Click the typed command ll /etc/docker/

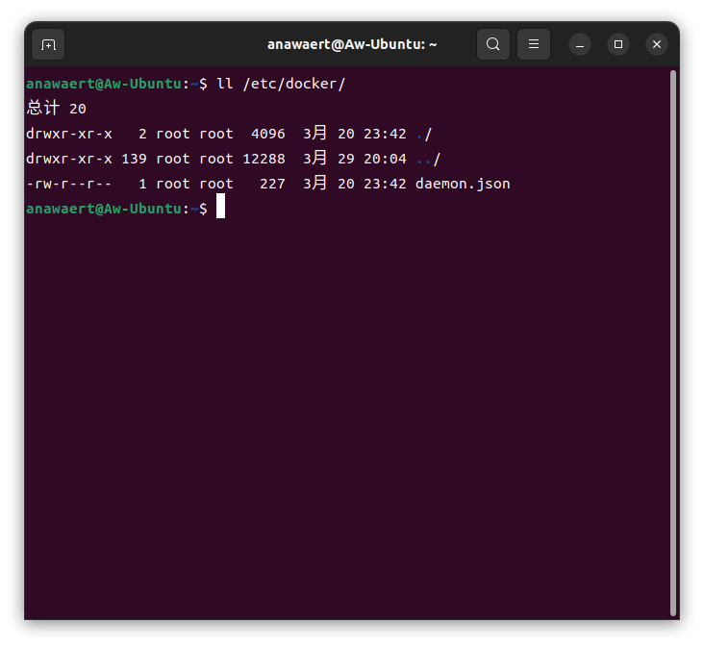pos(281,84)
